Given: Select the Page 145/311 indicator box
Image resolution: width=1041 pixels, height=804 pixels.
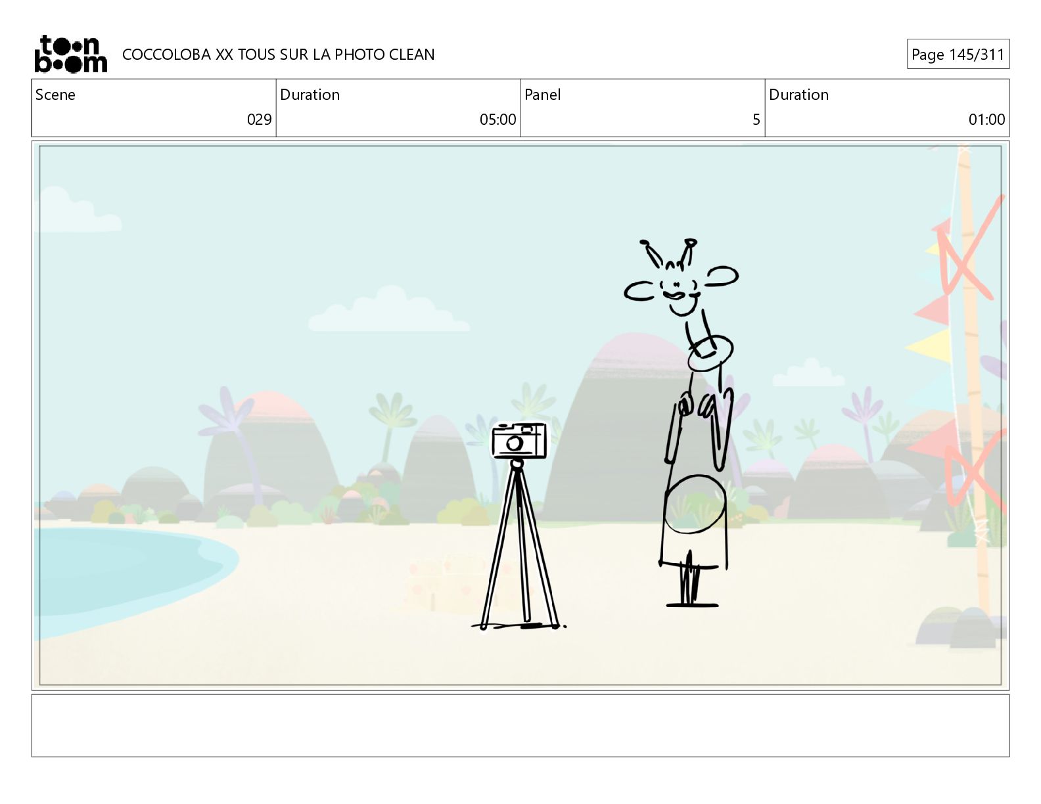Looking at the screenshot, I should tap(958, 54).
